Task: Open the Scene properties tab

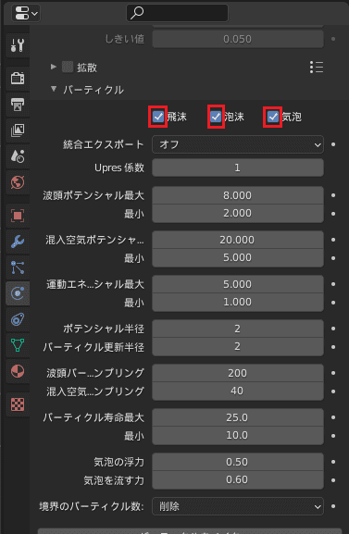Action: coord(18,156)
